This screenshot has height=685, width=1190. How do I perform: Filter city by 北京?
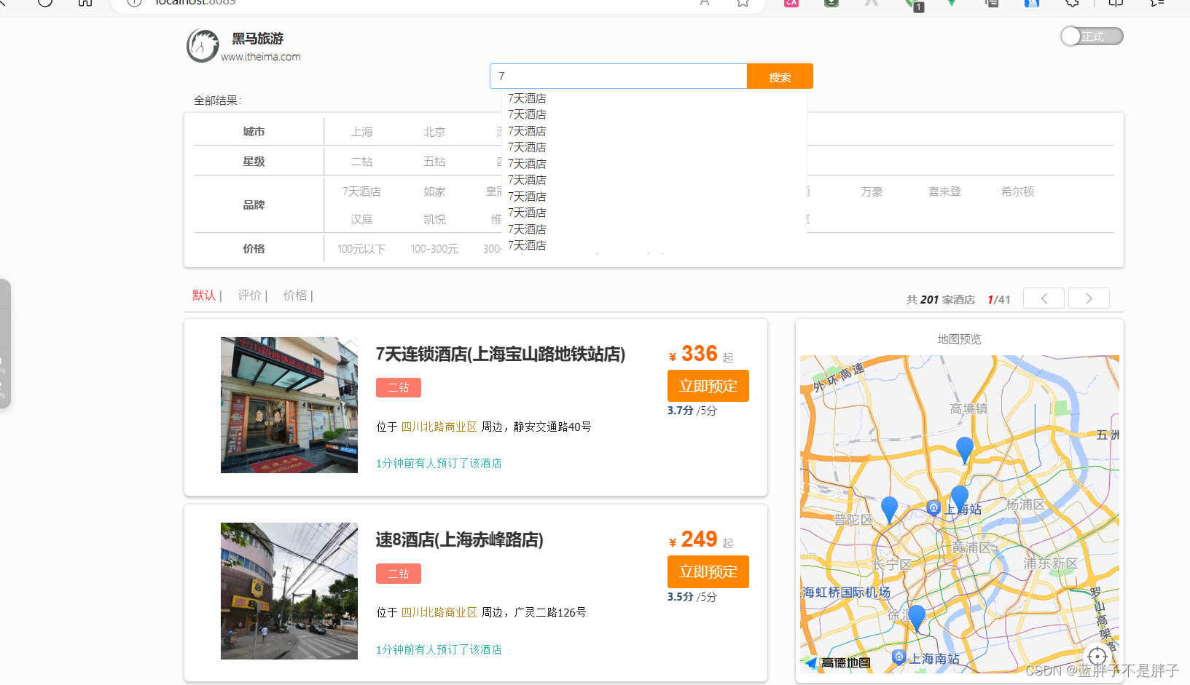pyautogui.click(x=434, y=132)
